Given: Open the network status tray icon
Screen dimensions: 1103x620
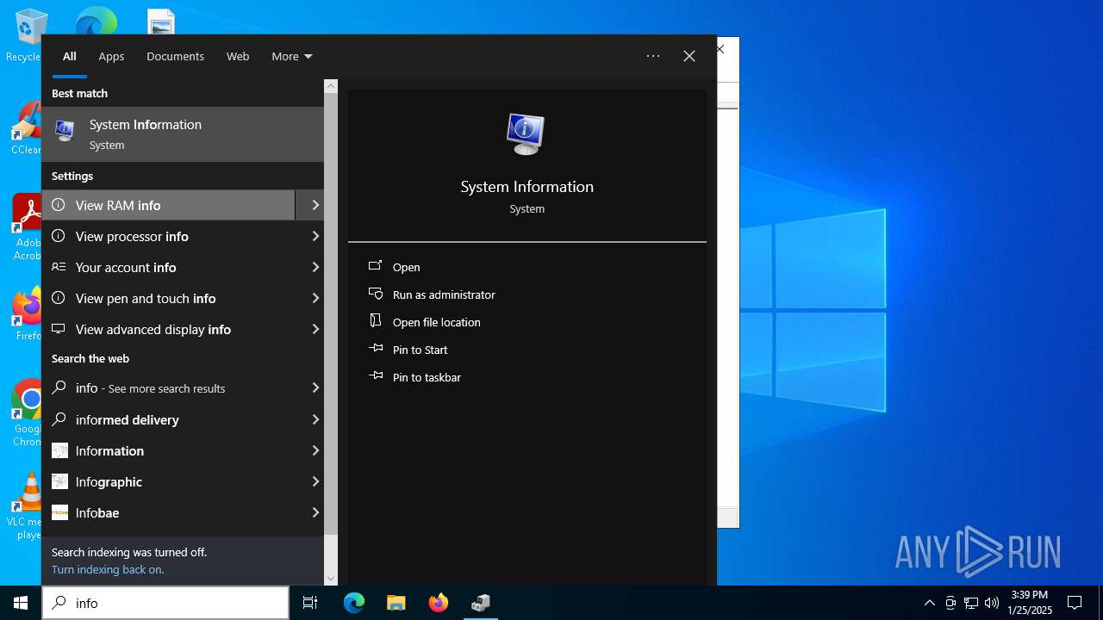Looking at the screenshot, I should 971,603.
